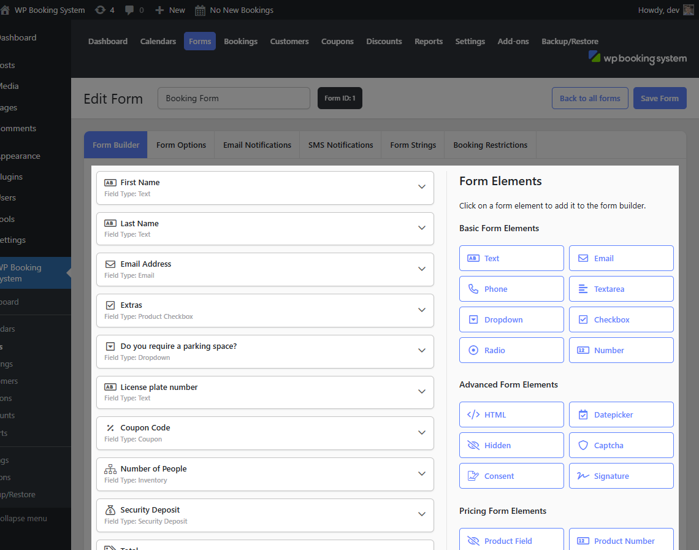The height and width of the screenshot is (550, 699).
Task: Add a Number element to the form
Action: [x=621, y=350]
